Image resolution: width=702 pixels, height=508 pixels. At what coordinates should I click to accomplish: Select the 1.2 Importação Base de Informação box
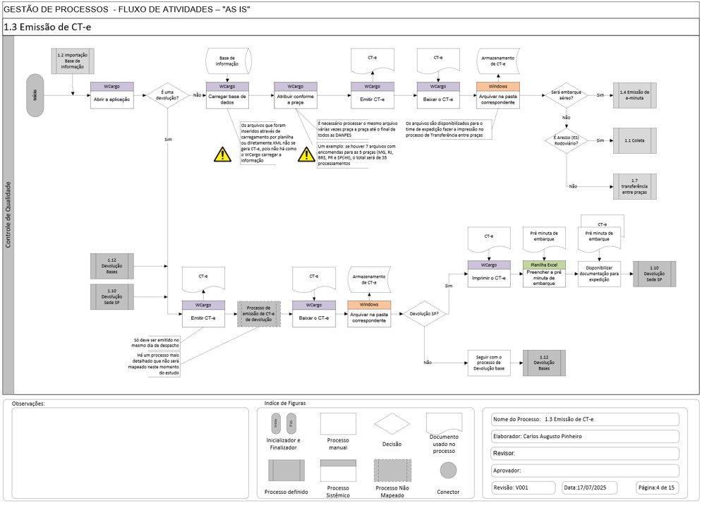coord(73,61)
